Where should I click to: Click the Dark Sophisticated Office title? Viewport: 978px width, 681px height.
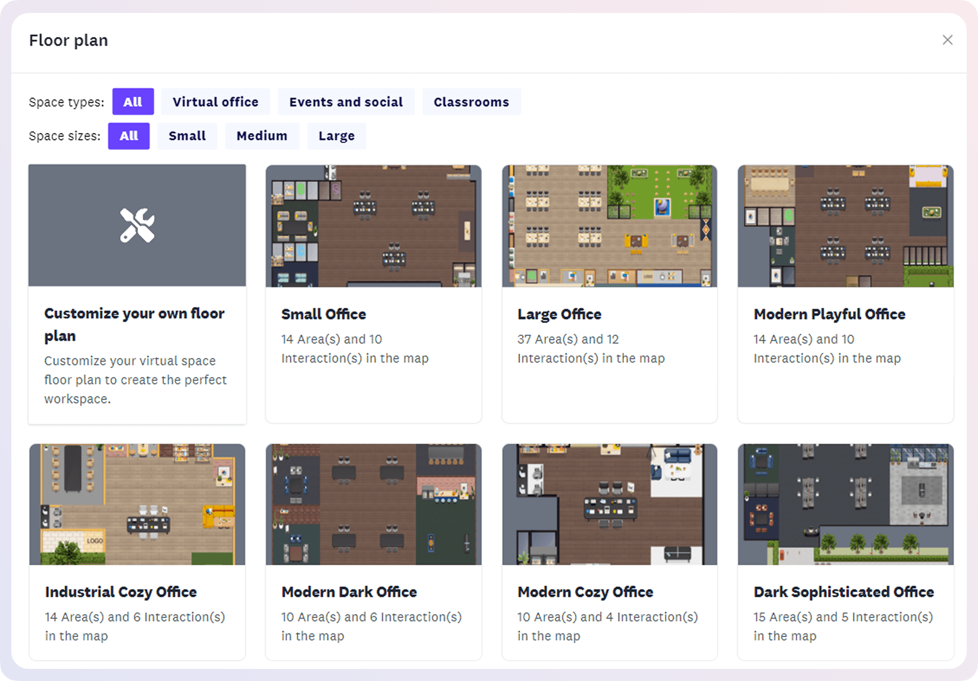click(x=843, y=592)
